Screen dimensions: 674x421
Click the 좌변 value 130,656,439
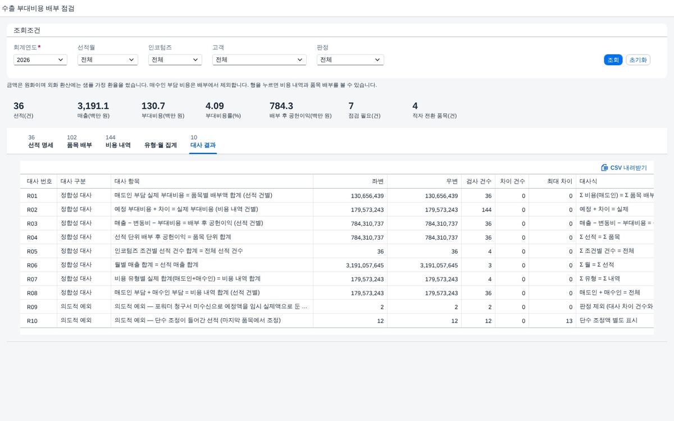367,195
